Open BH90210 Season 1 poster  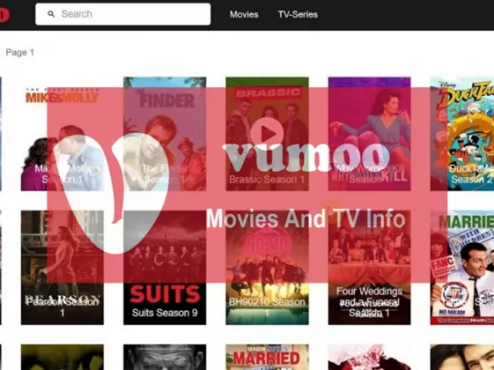(267, 268)
